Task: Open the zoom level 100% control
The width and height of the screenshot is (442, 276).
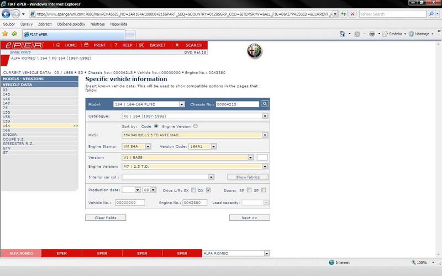Action: click(x=423, y=263)
